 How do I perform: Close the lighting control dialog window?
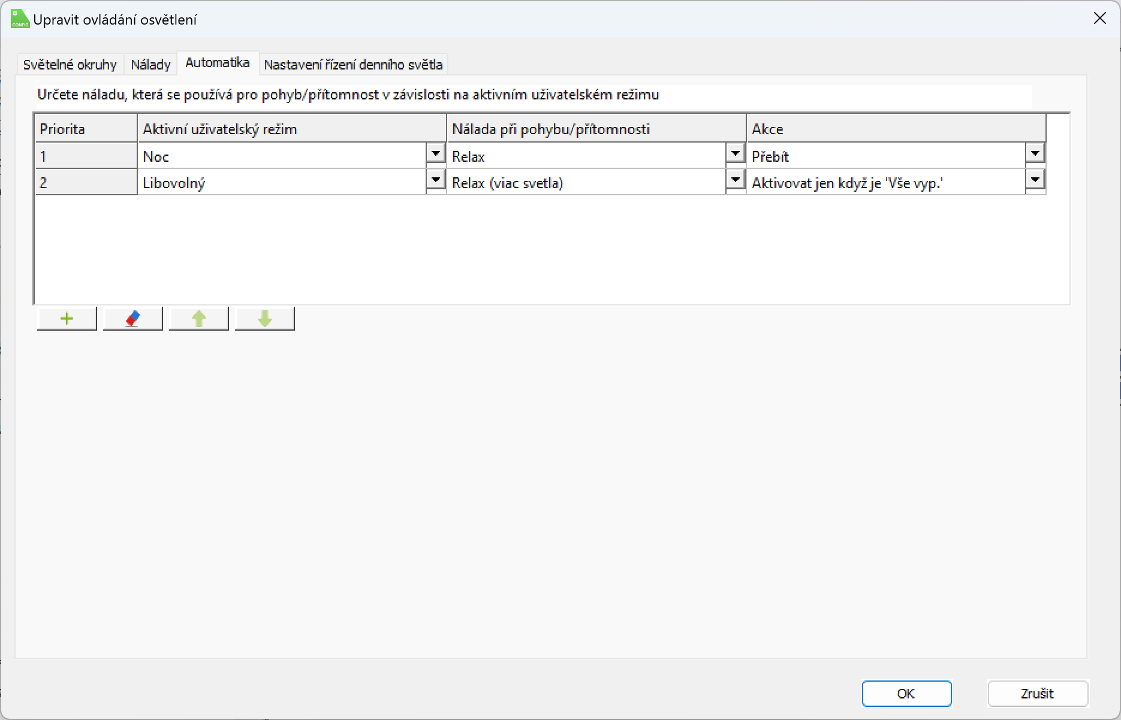click(x=1099, y=19)
